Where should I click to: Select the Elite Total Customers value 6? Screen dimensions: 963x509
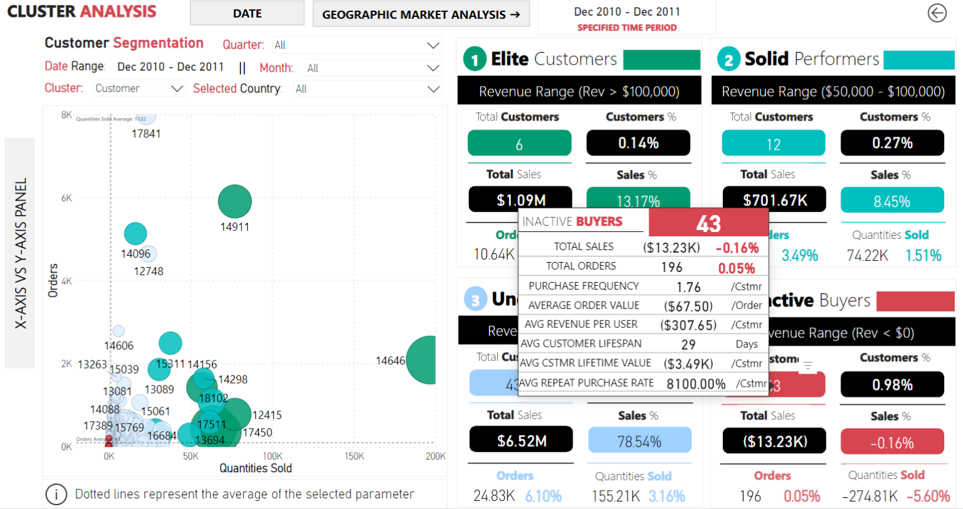[520, 144]
